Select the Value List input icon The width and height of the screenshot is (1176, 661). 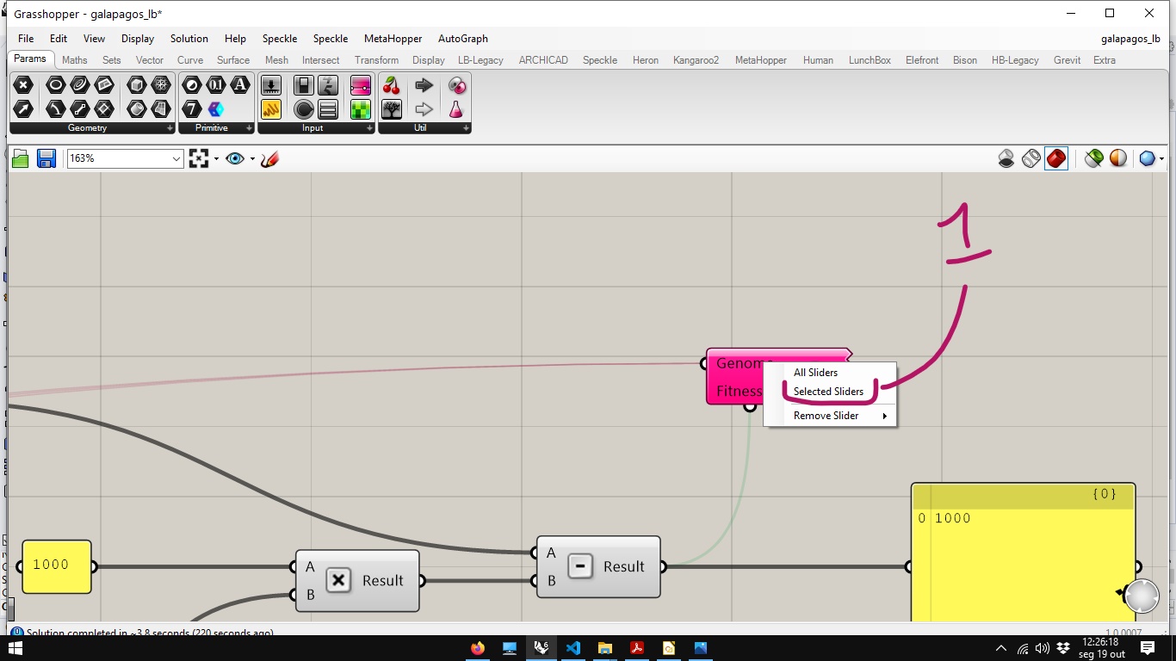(328, 109)
